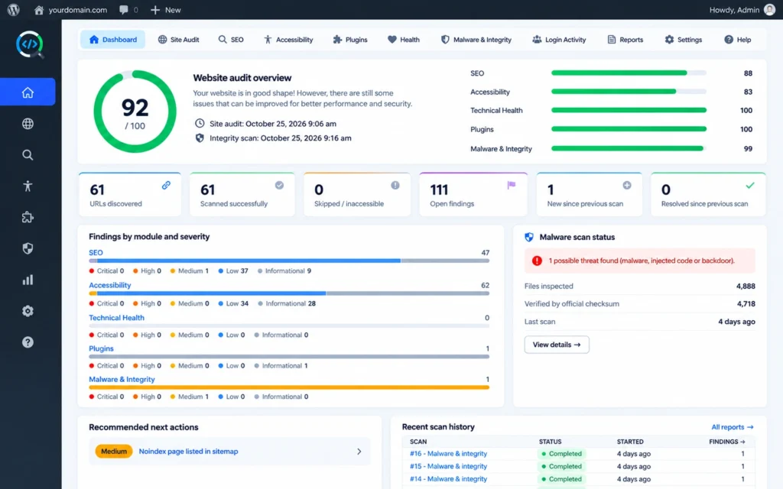The height and width of the screenshot is (489, 783).
Task: Click the 4,888 files inspected value
Action: 746,286
